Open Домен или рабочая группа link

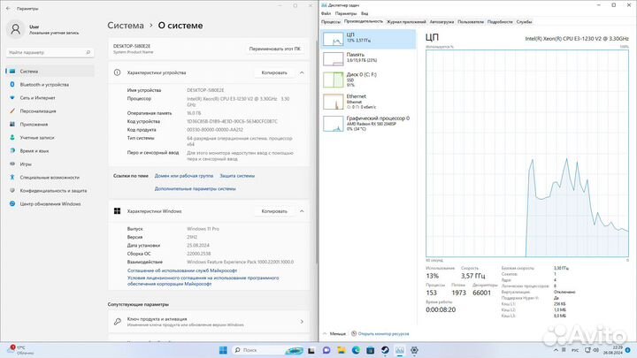pyautogui.click(x=184, y=176)
